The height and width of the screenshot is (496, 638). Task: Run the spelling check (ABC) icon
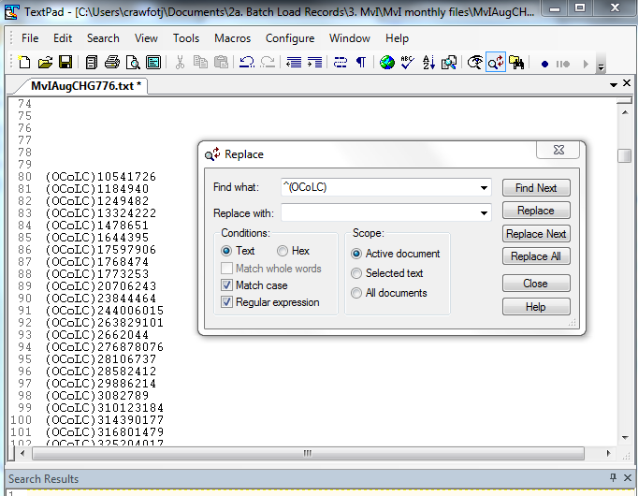click(x=408, y=63)
